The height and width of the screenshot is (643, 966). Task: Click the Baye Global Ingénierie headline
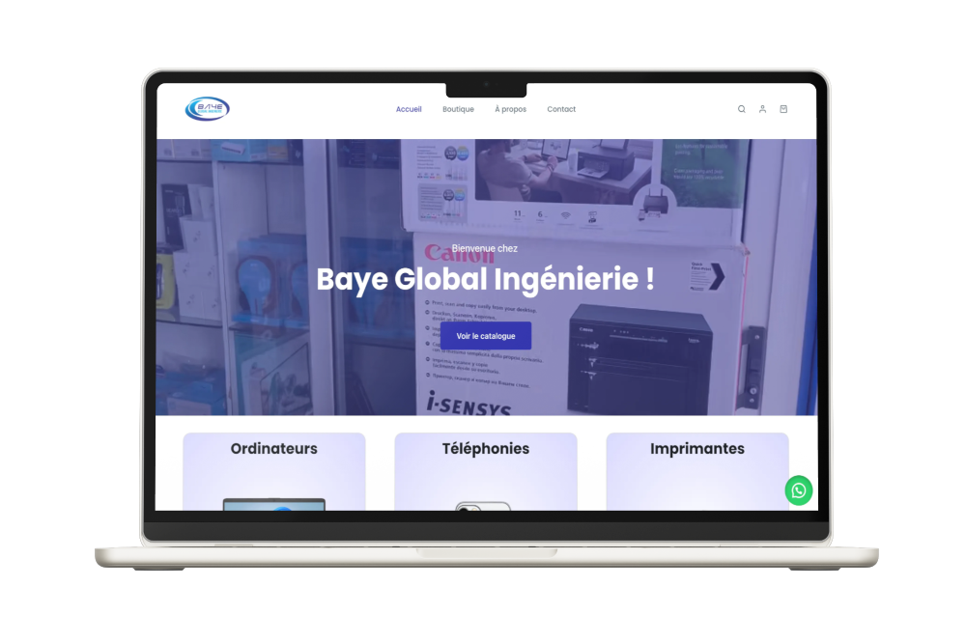pos(485,281)
